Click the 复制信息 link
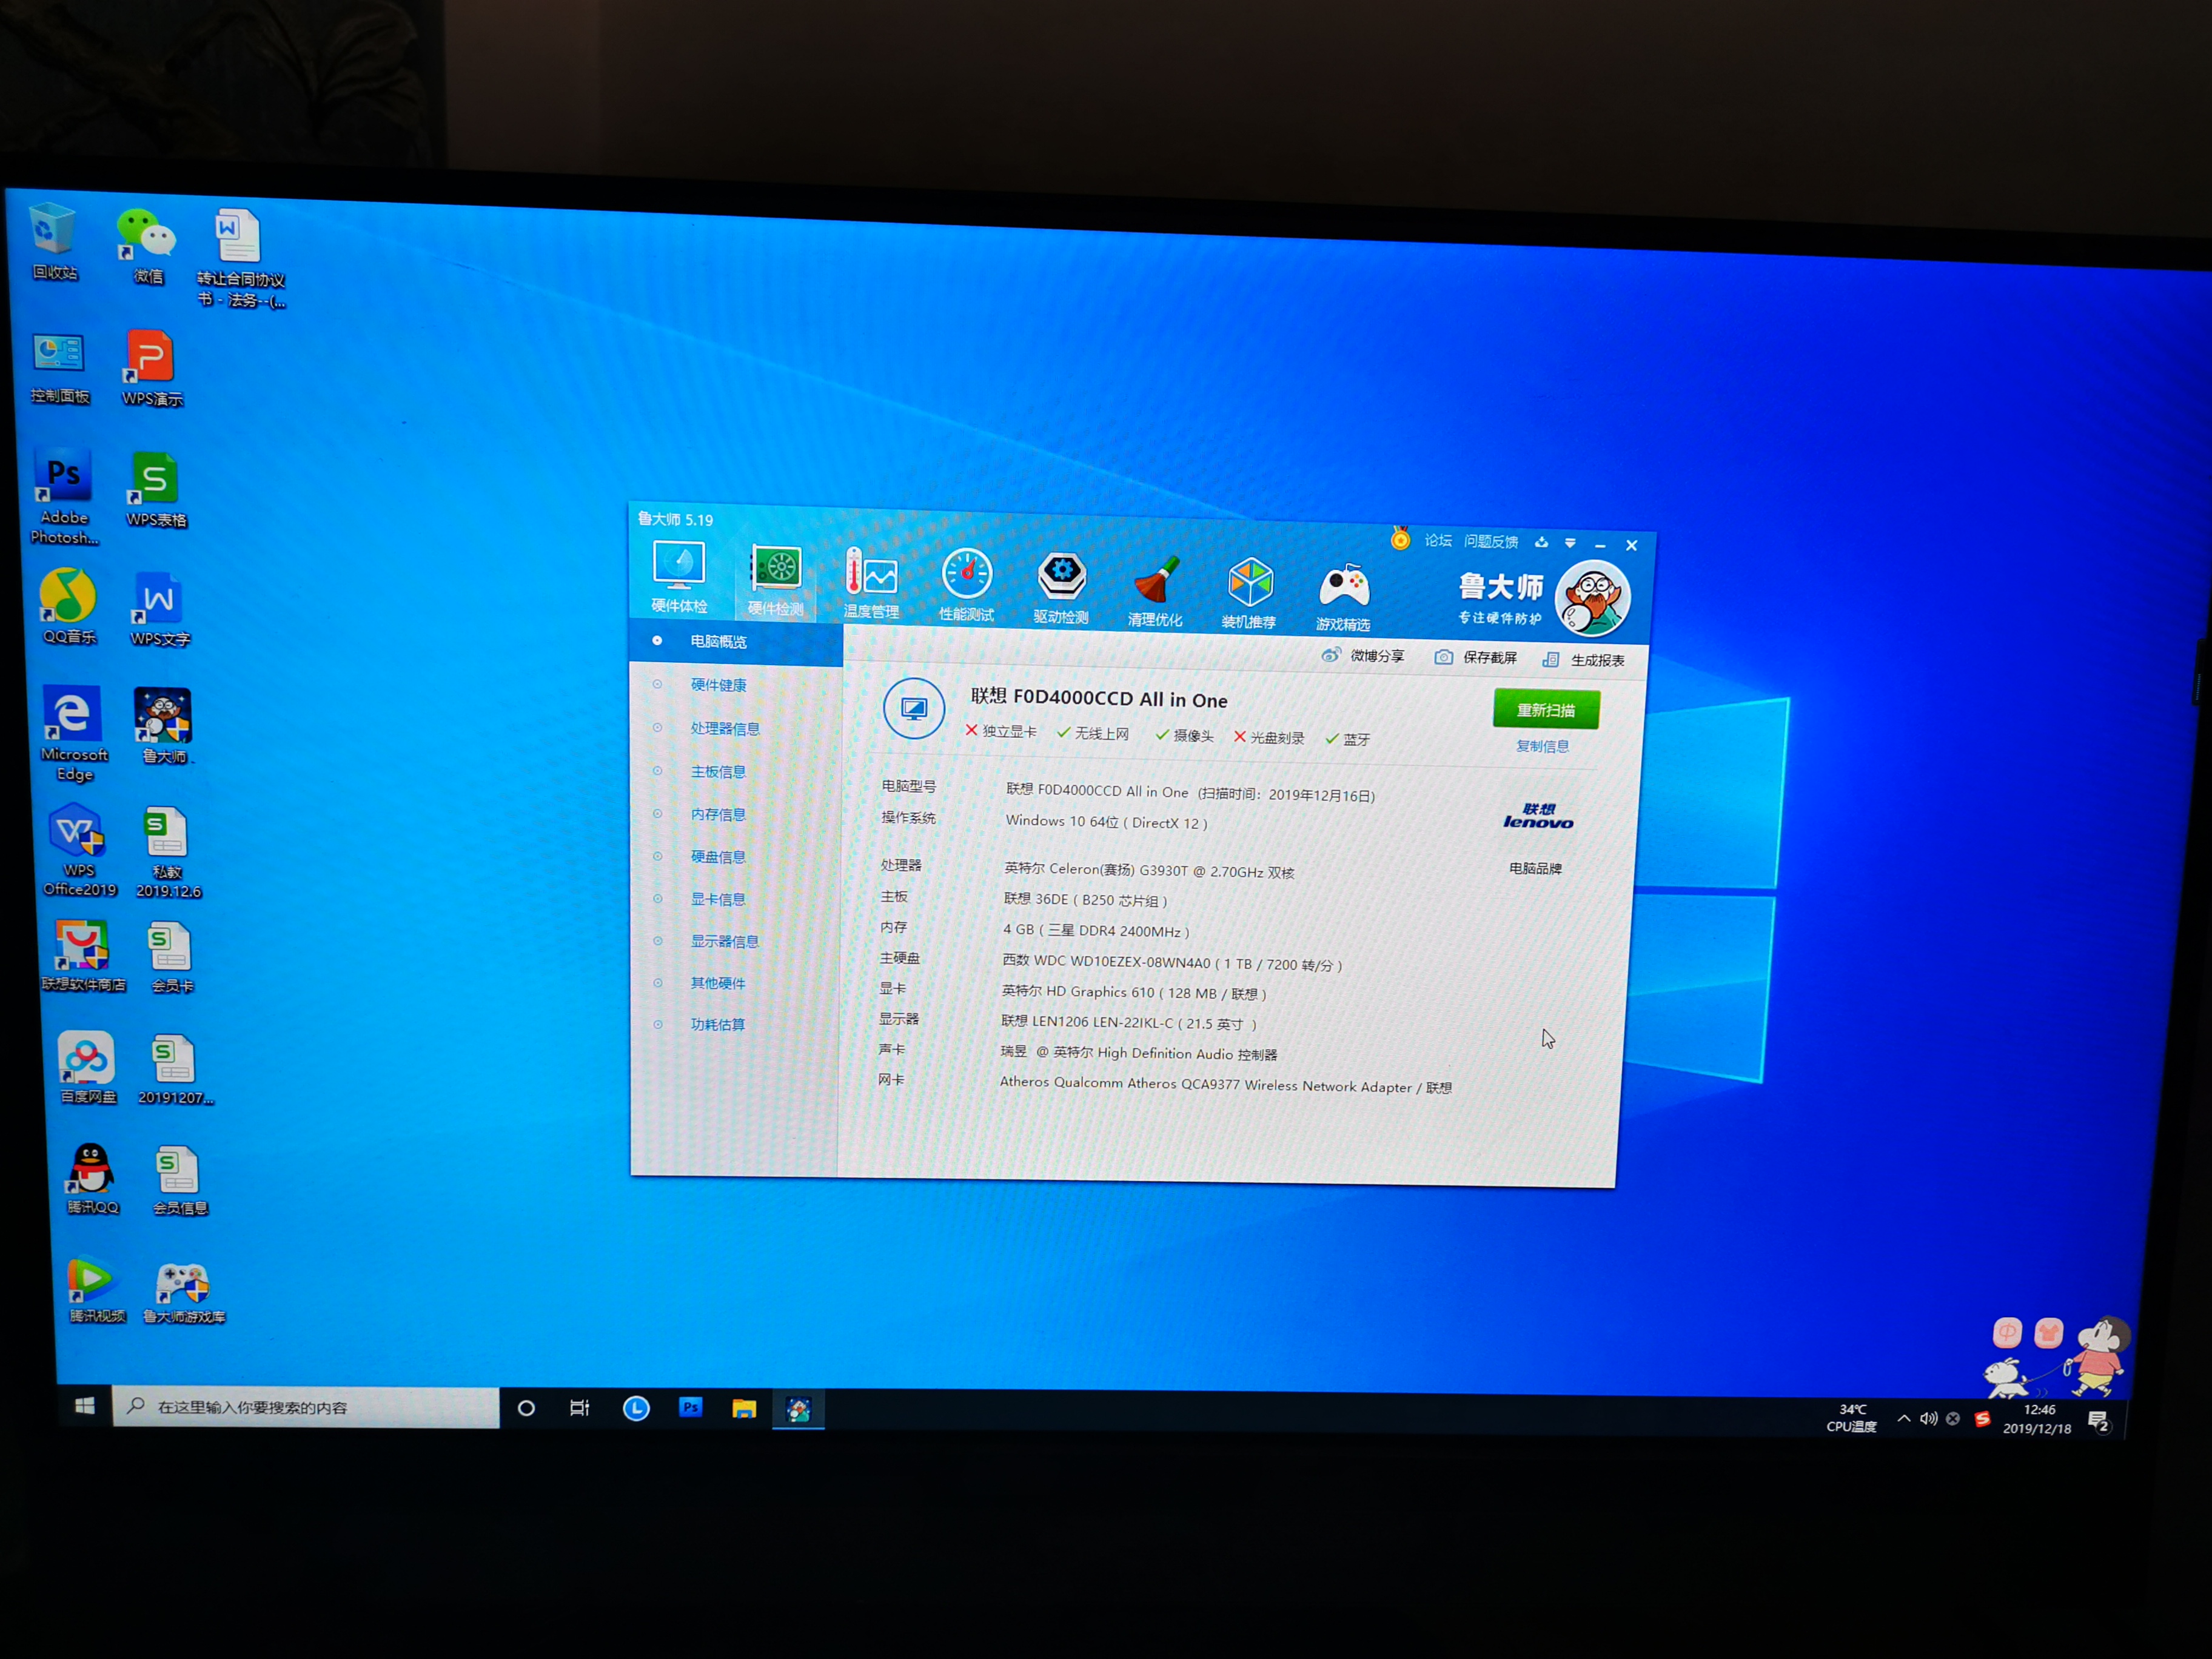This screenshot has width=2212, height=1659. click(x=1542, y=746)
